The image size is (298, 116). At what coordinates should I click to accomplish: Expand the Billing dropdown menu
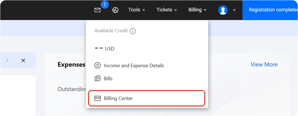click(197, 10)
